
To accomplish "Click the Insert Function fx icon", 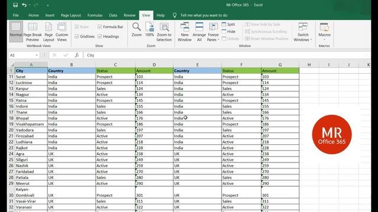I will tap(77, 55).
